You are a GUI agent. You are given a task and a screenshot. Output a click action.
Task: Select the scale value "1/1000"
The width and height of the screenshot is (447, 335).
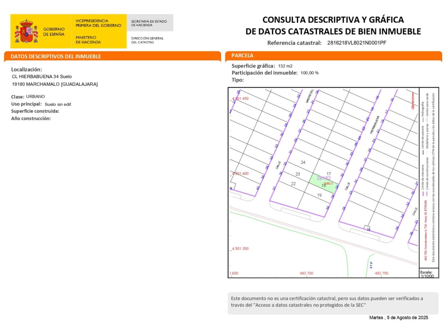tap(427, 276)
